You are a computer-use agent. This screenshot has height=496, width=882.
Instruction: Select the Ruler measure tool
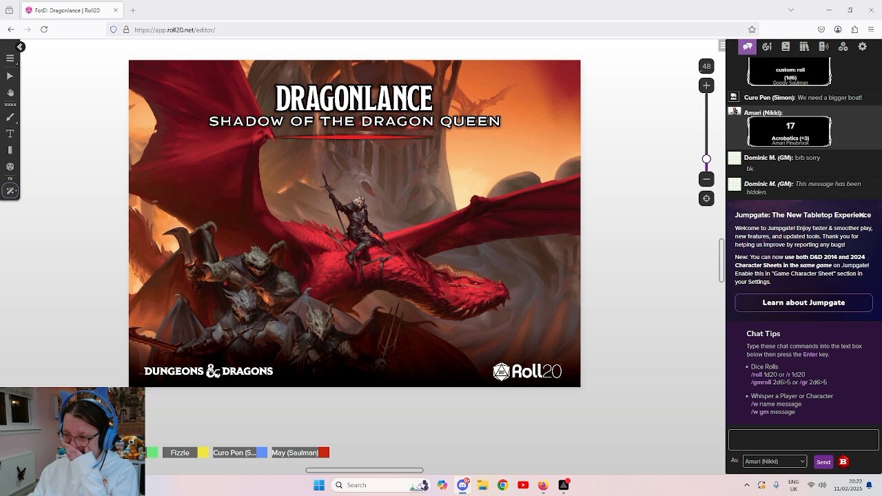pyautogui.click(x=10, y=150)
